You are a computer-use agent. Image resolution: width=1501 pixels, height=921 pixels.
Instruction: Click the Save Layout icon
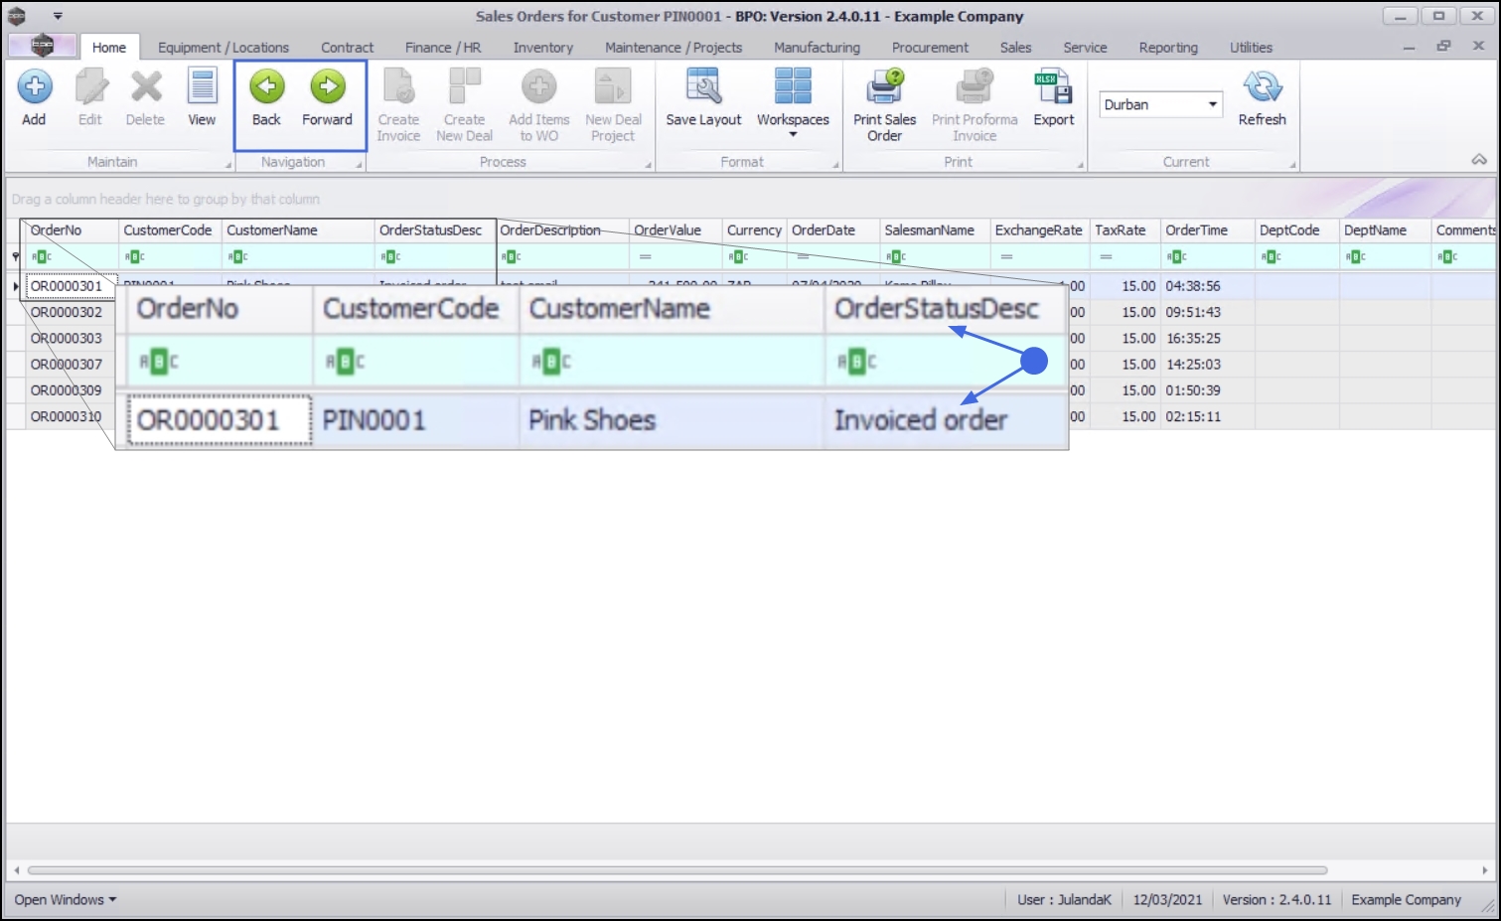point(703,87)
